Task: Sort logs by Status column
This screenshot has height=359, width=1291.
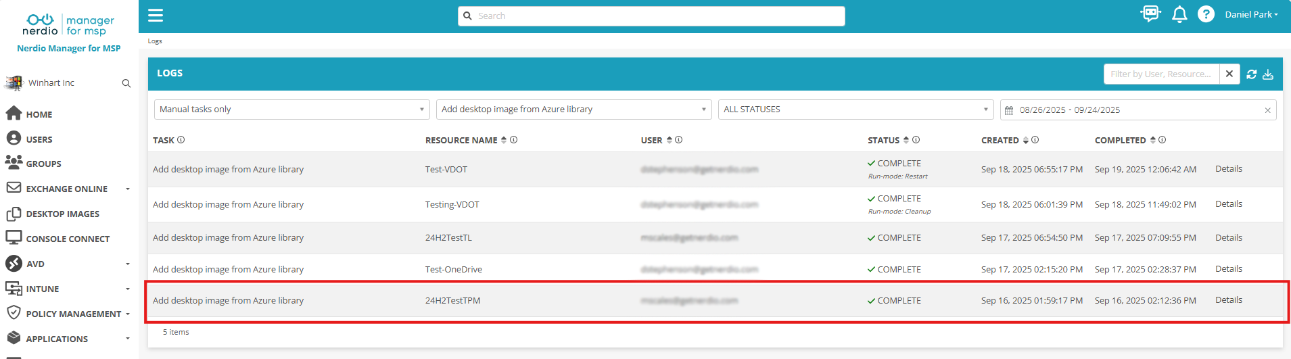Action: coord(906,140)
